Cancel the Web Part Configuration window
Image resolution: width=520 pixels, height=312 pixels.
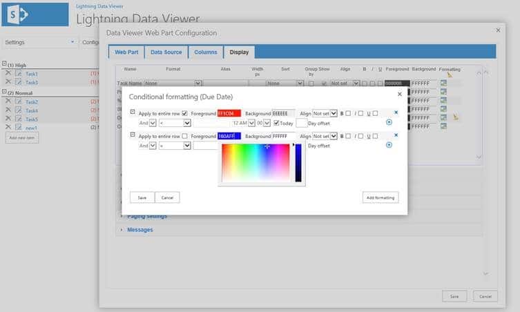(485, 296)
